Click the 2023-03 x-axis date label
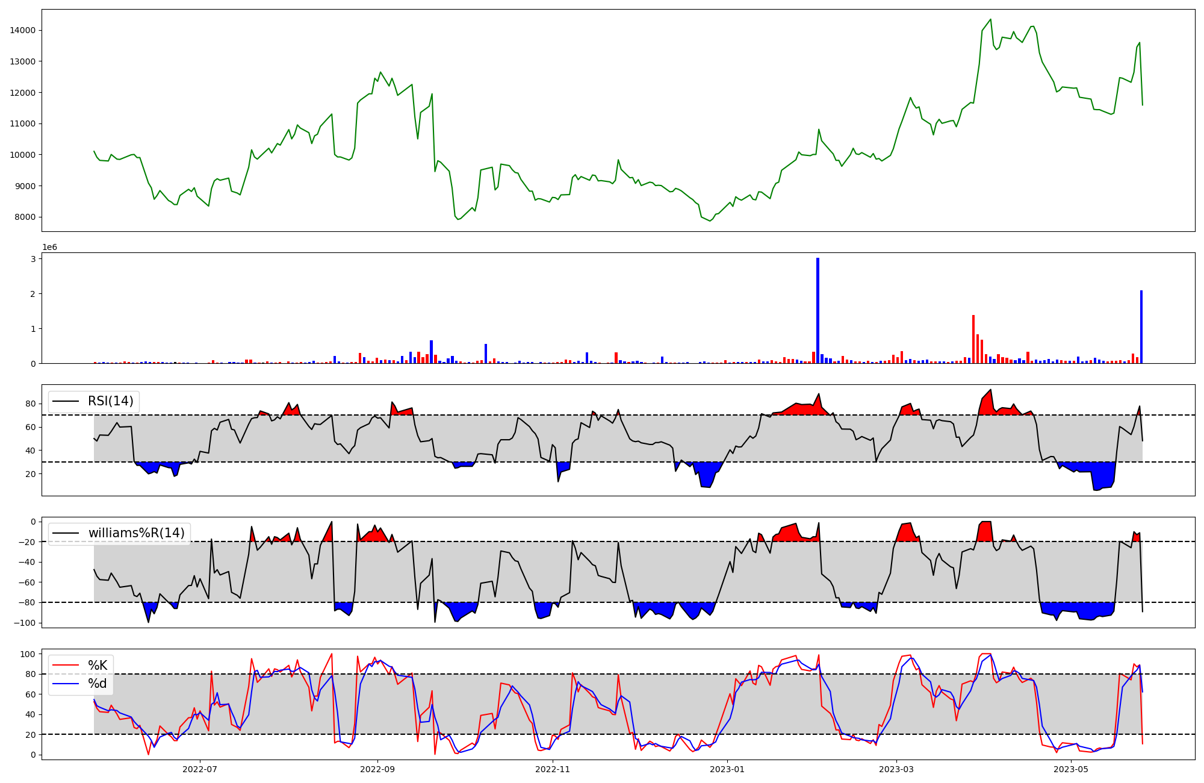This screenshot has height=783, width=1204. point(896,769)
